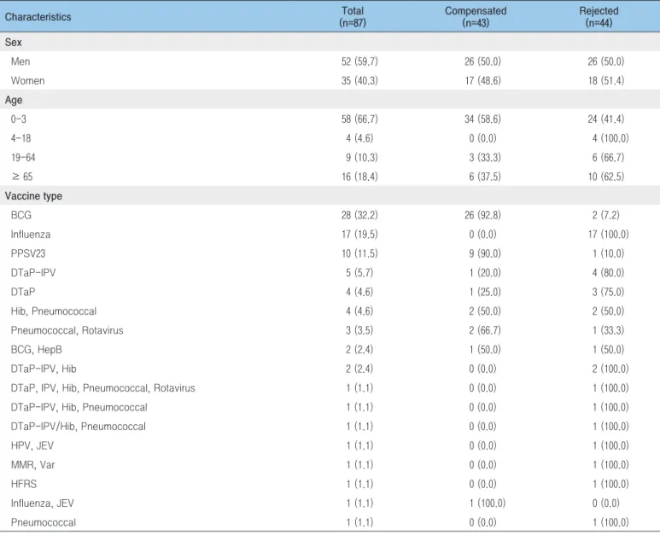Image resolution: width=660 pixels, height=535 pixels.
Task: Click the HFRS row label
Action: click(x=24, y=484)
